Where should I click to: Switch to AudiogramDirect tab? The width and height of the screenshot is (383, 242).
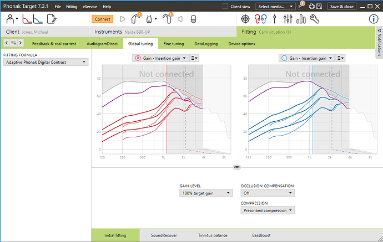pos(102,44)
